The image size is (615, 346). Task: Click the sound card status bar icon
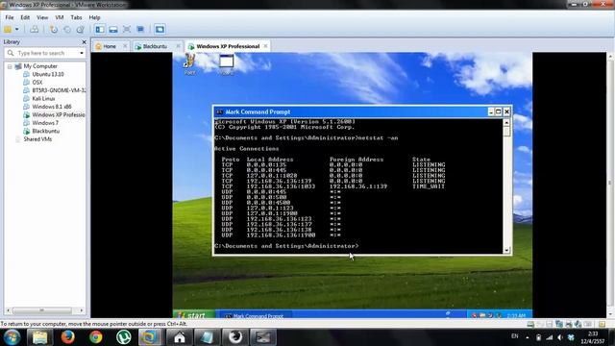point(578,324)
